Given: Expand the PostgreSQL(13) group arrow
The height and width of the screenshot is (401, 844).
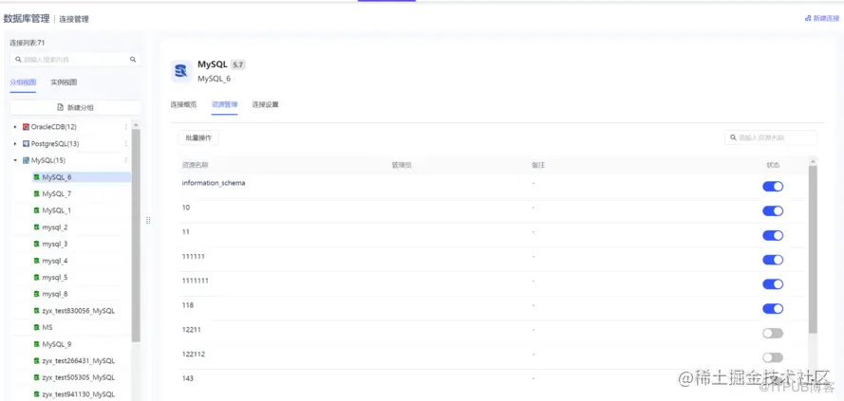Looking at the screenshot, I should (15, 143).
